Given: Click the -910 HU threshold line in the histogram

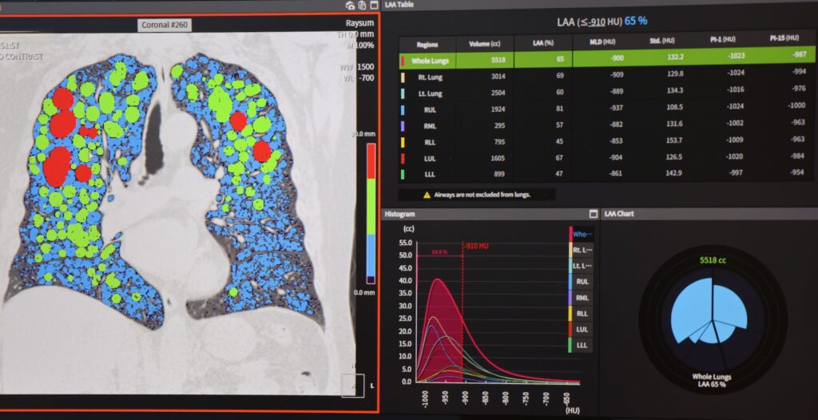Looking at the screenshot, I should click(x=463, y=313).
